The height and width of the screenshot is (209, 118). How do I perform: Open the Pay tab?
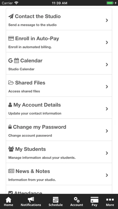[x=94, y=202]
